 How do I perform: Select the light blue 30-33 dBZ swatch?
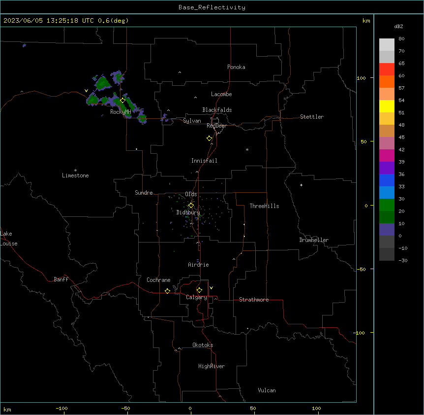[387, 193]
